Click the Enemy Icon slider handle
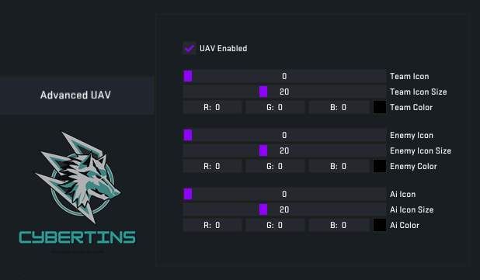This screenshot has height=280, width=480. click(x=188, y=135)
